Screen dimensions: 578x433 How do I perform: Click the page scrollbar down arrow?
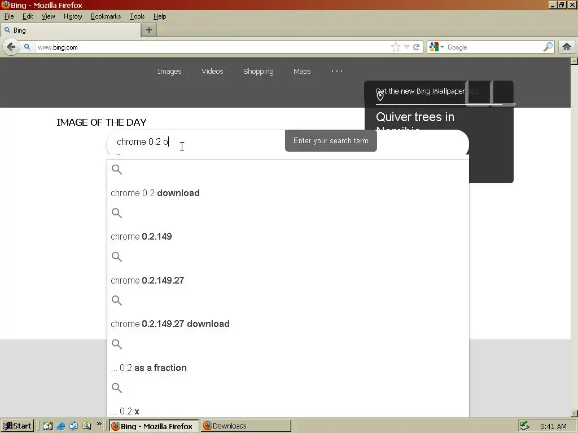click(x=574, y=413)
